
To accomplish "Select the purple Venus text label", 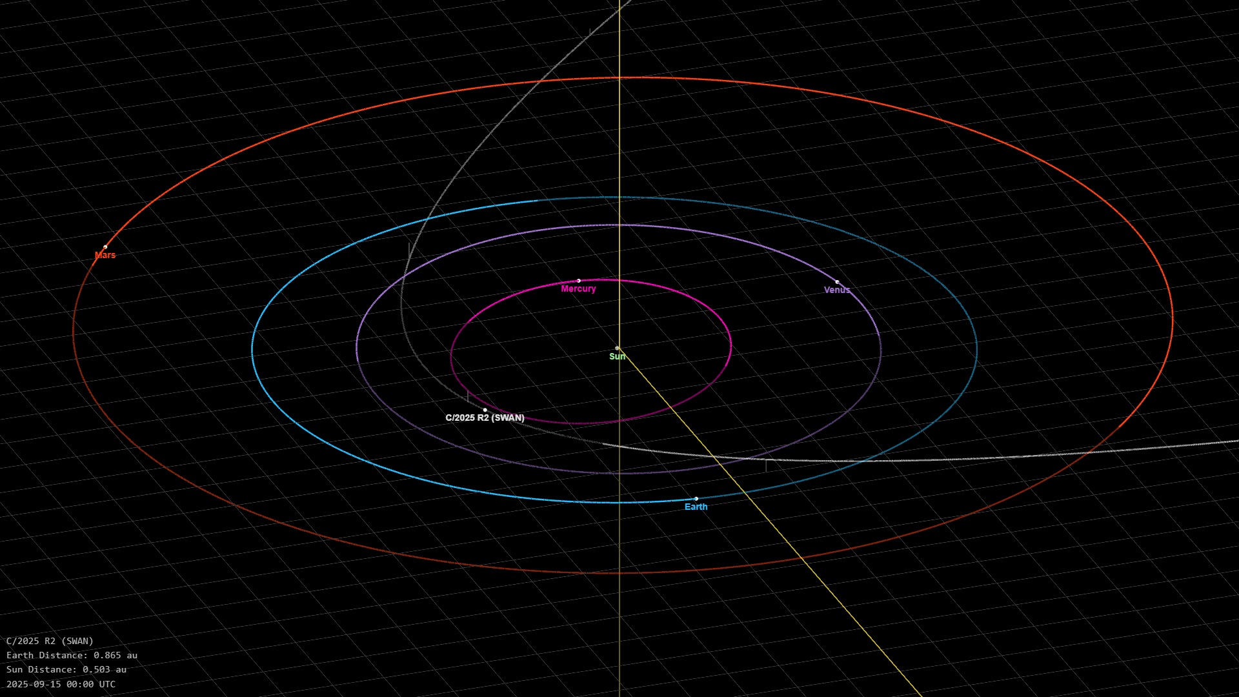I will (x=836, y=290).
